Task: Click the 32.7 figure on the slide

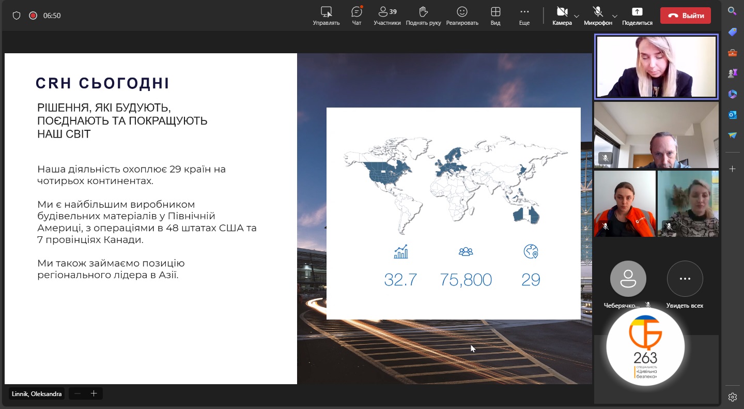Action: (400, 280)
